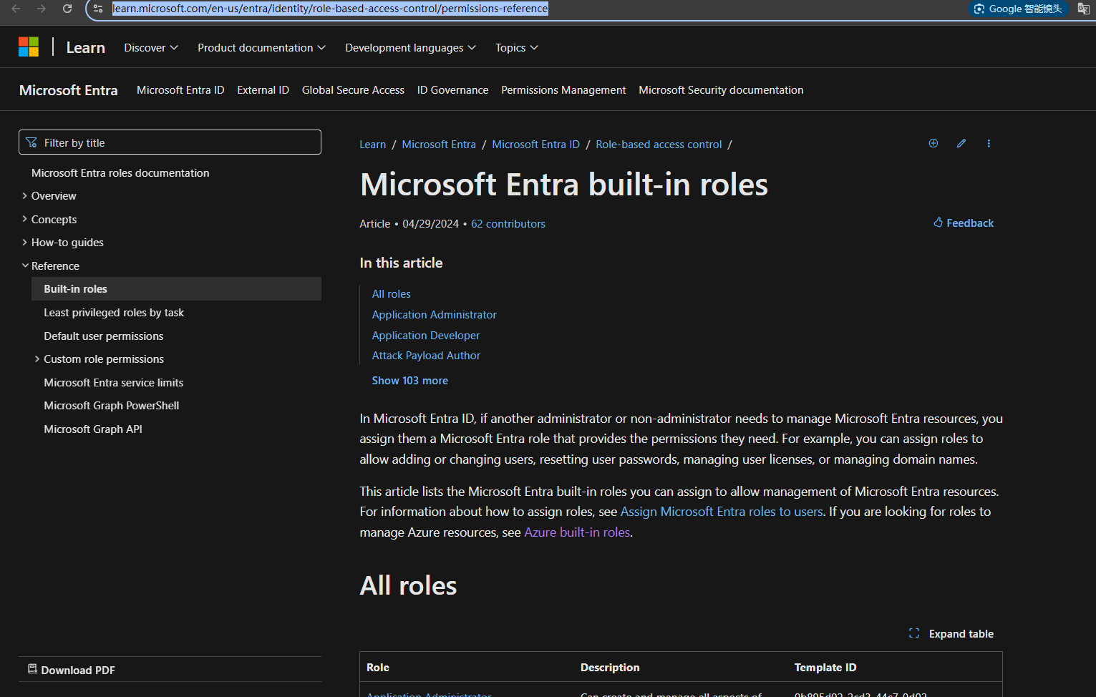The width and height of the screenshot is (1096, 697).
Task: Click the filter icon in sidebar search
Action: click(x=31, y=142)
